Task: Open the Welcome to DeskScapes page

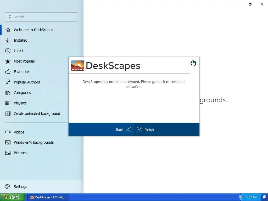Action: pyautogui.click(x=33, y=30)
